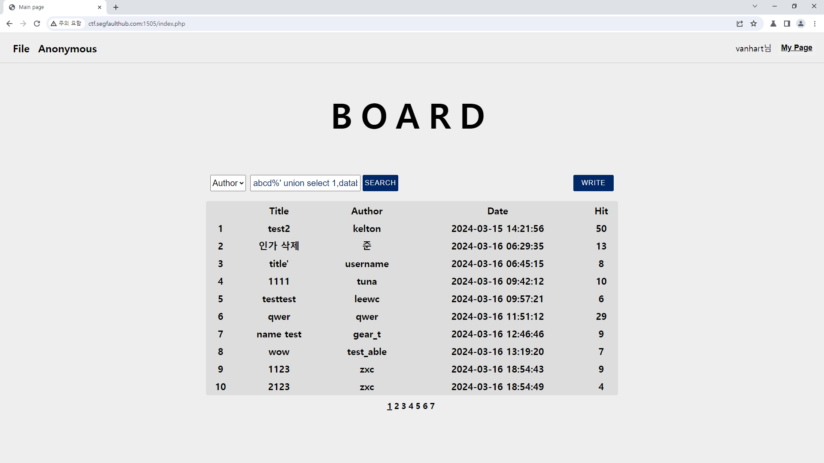Image resolution: width=824 pixels, height=463 pixels.
Task: Go to pagination page 1
Action: tap(389, 406)
